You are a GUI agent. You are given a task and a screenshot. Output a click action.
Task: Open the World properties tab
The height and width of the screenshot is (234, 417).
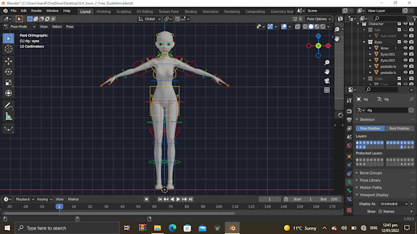point(349,146)
